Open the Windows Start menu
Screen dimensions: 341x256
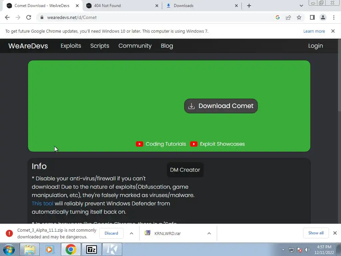coord(9,249)
